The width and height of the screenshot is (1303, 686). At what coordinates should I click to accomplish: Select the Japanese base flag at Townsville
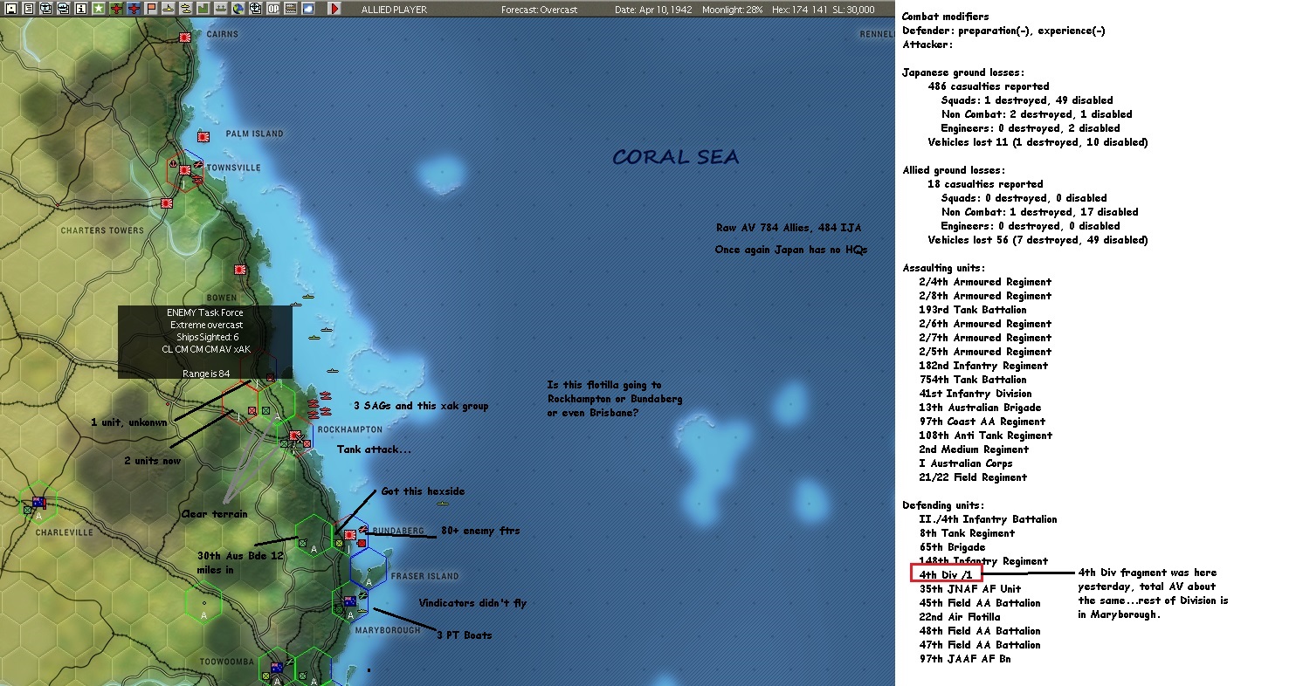(x=185, y=170)
